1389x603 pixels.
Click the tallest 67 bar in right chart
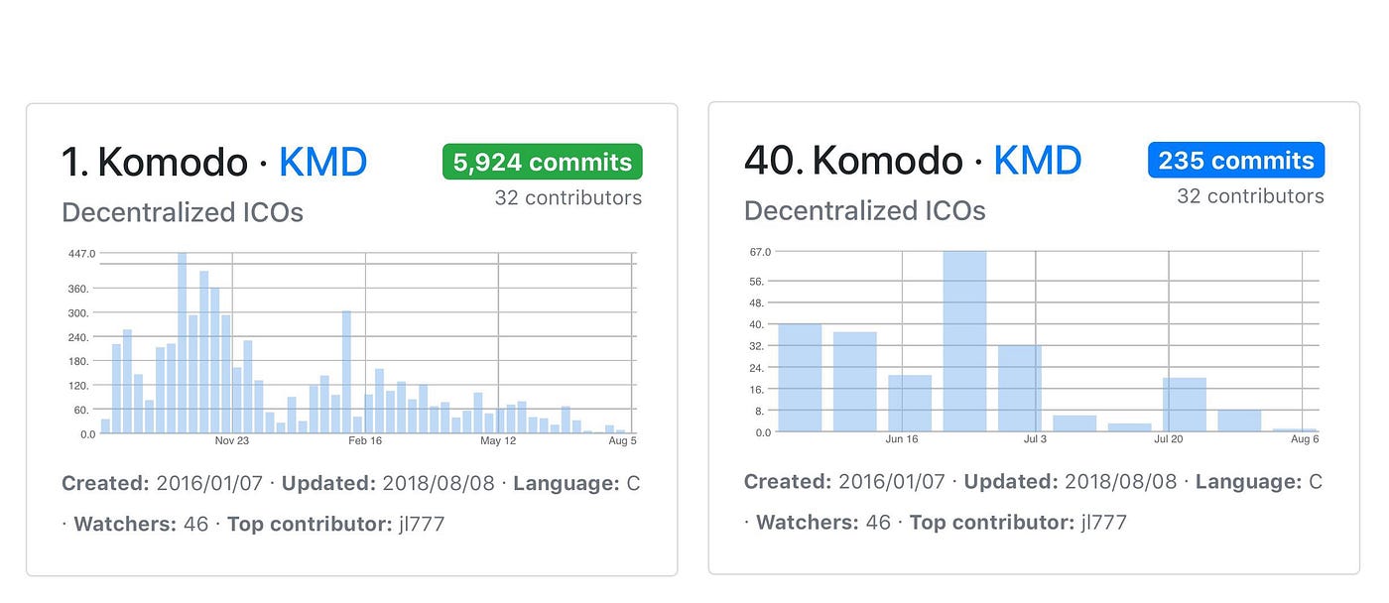click(x=964, y=341)
